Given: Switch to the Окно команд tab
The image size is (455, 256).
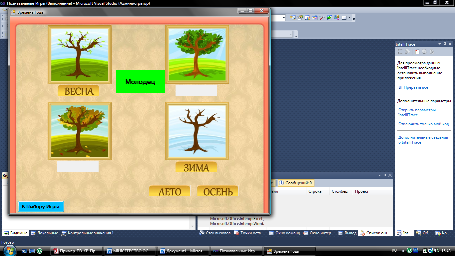Looking at the screenshot, I should click(x=284, y=233).
